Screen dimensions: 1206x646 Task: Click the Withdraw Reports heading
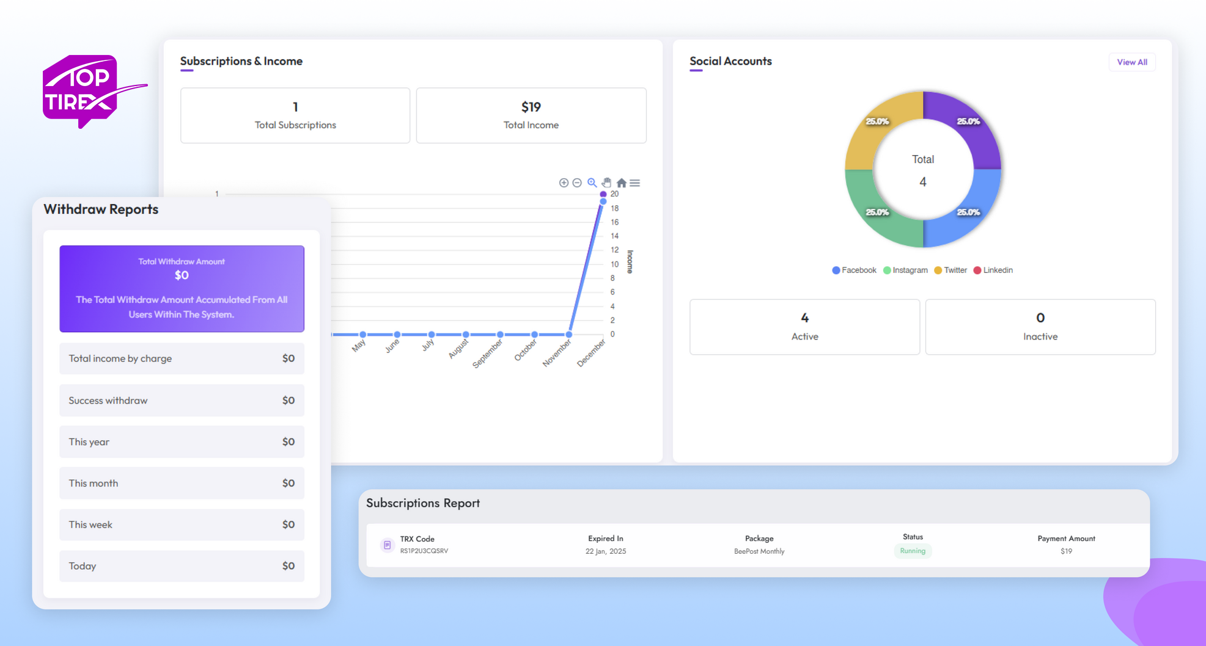101,209
